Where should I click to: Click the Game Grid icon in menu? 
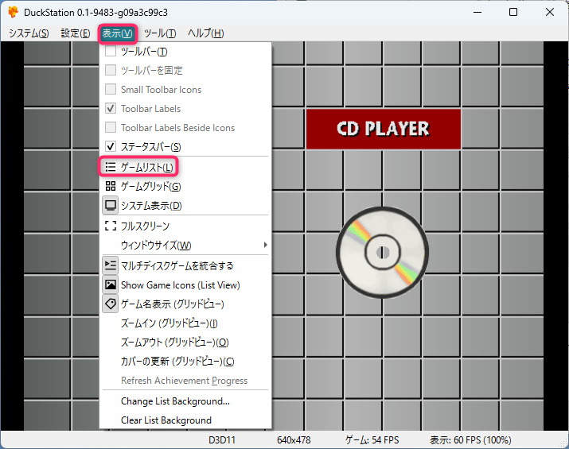[111, 186]
